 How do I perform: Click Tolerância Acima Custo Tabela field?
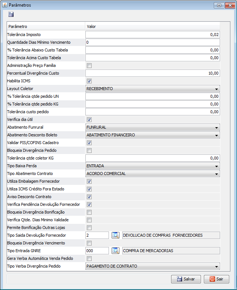[153, 58]
